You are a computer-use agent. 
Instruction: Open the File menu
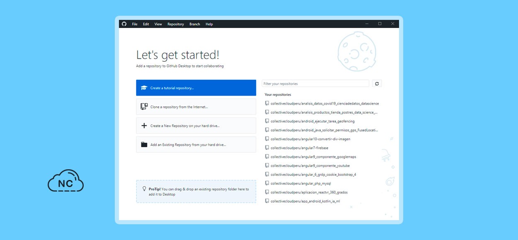tap(135, 24)
